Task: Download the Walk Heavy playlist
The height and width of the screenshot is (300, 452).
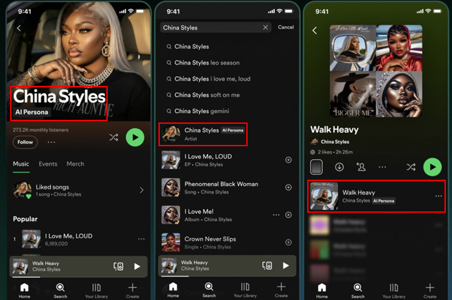Action: (x=339, y=167)
